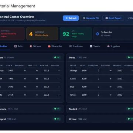Click the envelope icon in Email Report
The height and width of the screenshot is (133, 133).
[x=106, y=18]
